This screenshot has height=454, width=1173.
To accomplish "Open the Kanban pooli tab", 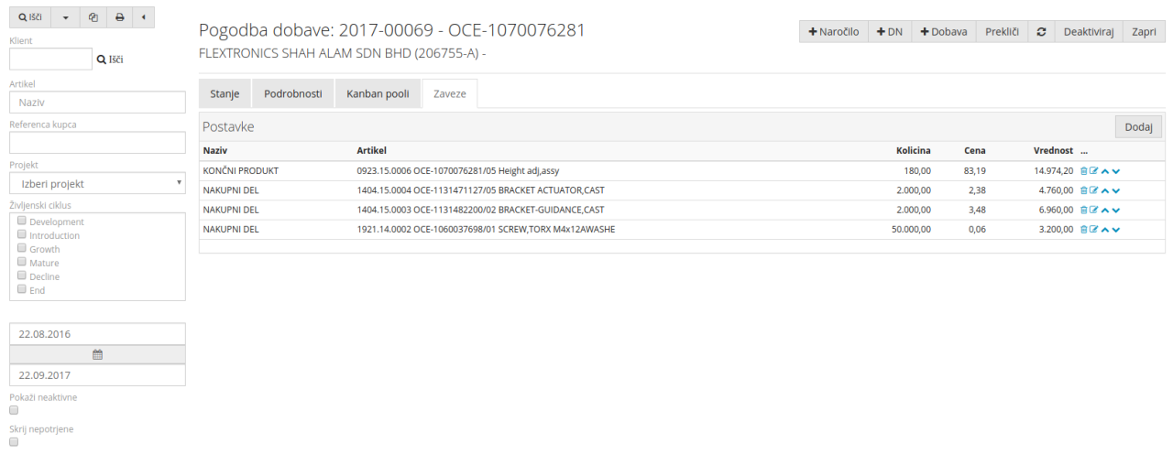I will 378,93.
